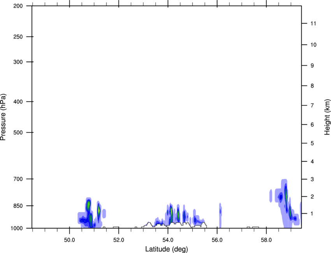This screenshot has height=253, width=331.
Task: Select the 700 pressure tick label
Action: [18, 179]
